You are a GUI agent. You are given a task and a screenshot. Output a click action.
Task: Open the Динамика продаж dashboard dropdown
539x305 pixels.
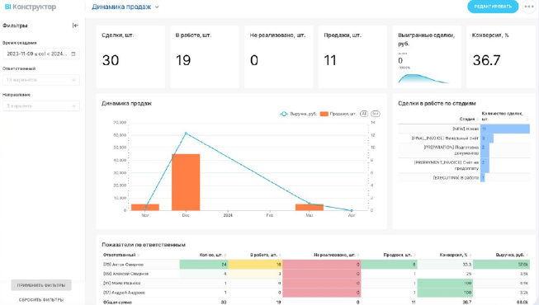click(x=157, y=7)
